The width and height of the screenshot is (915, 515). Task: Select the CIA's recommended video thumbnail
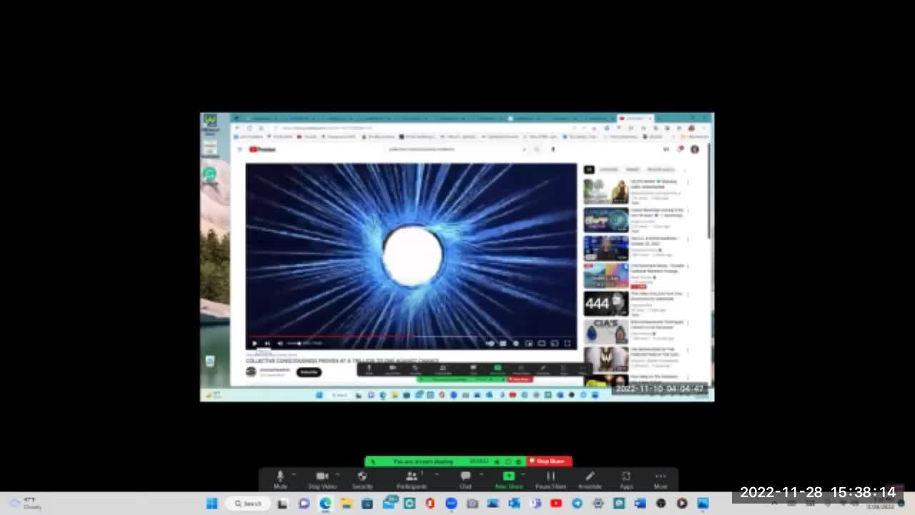[x=606, y=331]
